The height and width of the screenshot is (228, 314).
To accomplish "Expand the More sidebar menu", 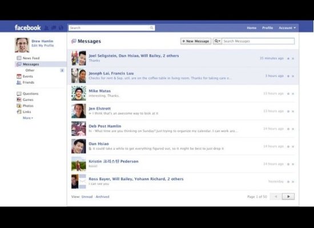I will [28, 118].
